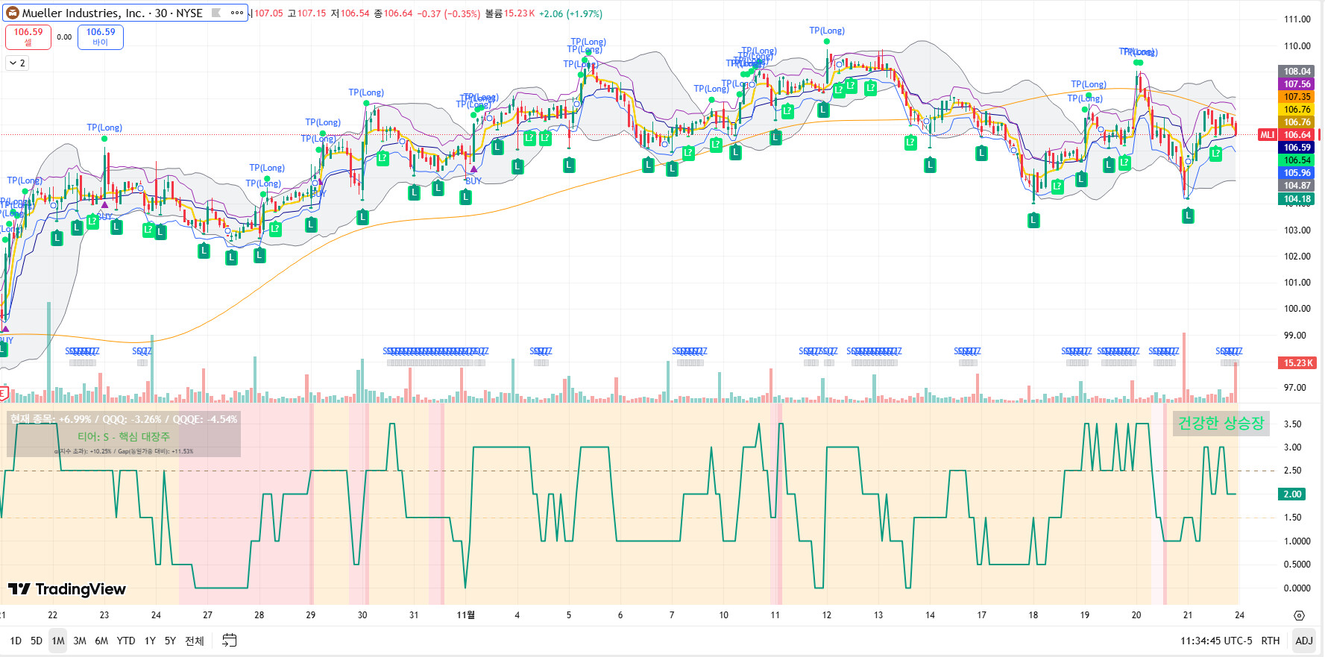Click the green 2.00 indicator value label

(x=1293, y=494)
